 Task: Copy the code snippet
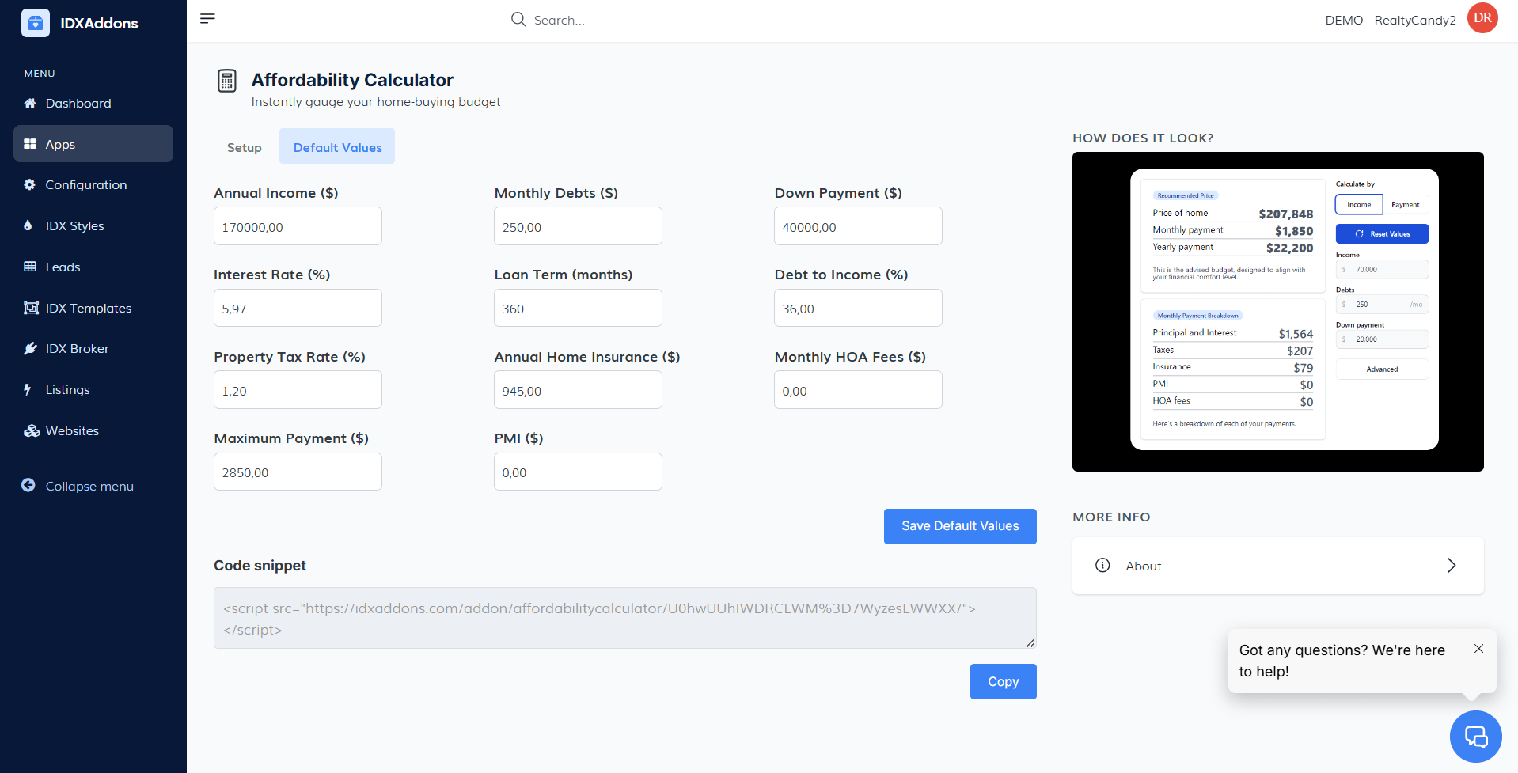point(1003,681)
